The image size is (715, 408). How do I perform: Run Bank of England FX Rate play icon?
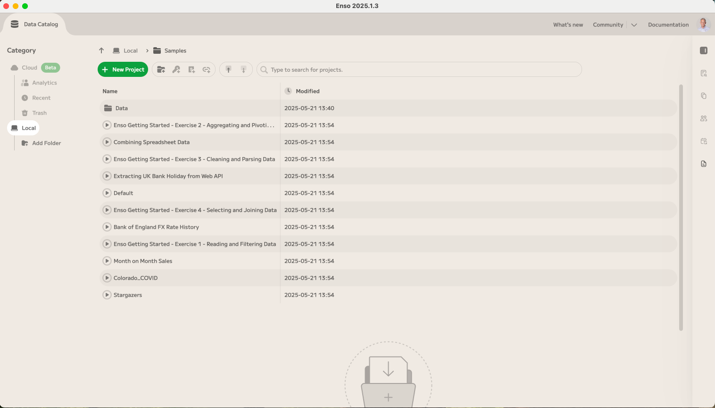(107, 227)
